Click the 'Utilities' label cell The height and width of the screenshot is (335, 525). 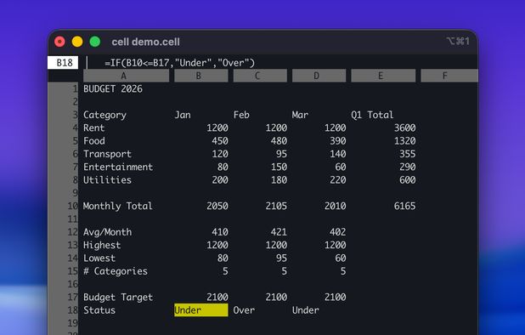click(x=108, y=180)
